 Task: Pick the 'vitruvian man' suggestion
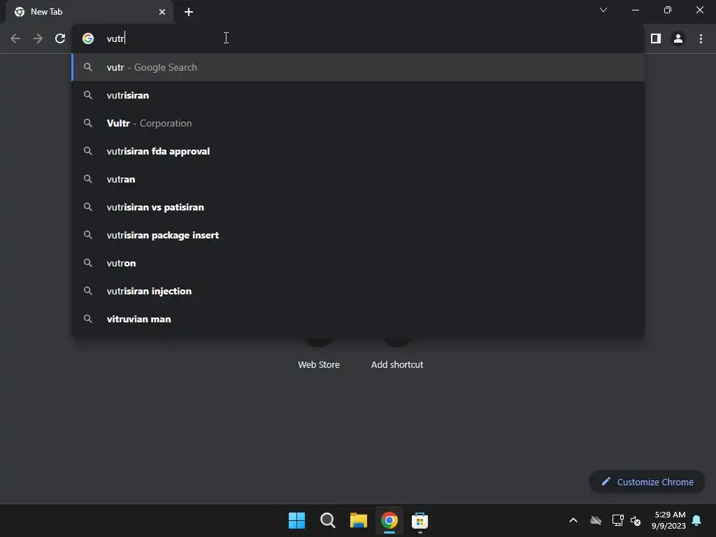358,319
